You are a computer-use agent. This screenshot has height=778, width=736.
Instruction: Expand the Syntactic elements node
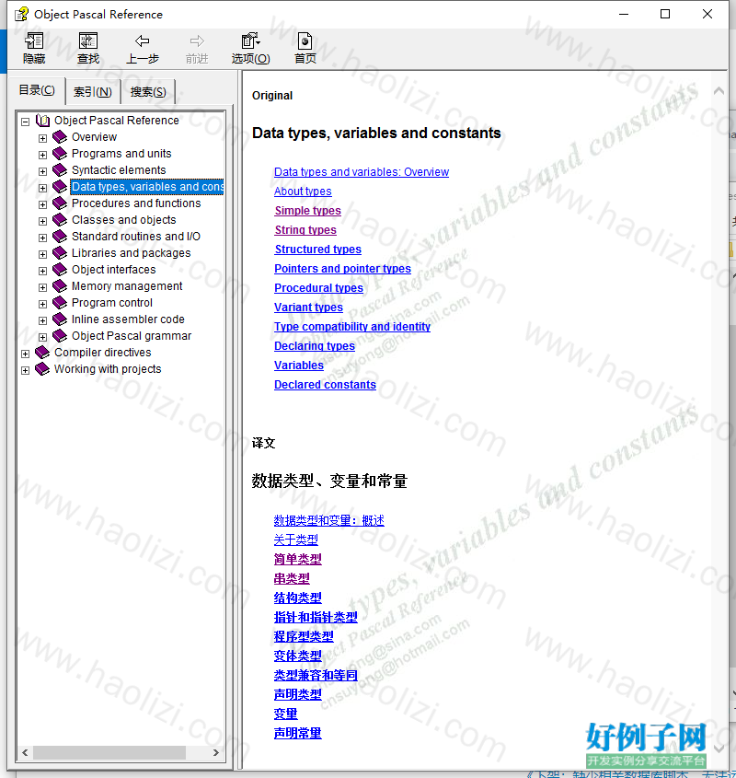[42, 171]
